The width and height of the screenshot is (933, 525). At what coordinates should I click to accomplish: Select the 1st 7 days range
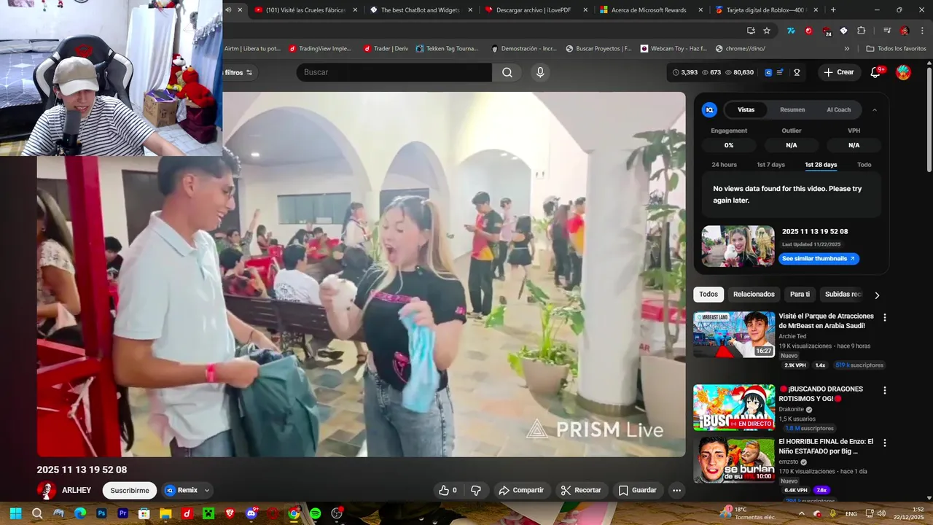770,165
